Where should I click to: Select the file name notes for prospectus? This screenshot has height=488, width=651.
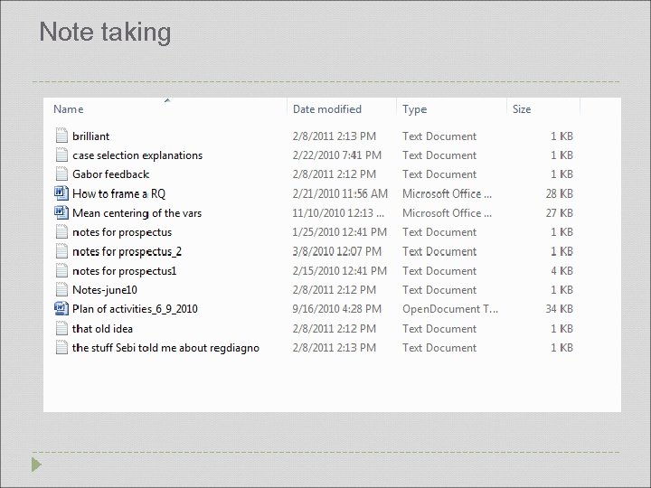(x=122, y=232)
